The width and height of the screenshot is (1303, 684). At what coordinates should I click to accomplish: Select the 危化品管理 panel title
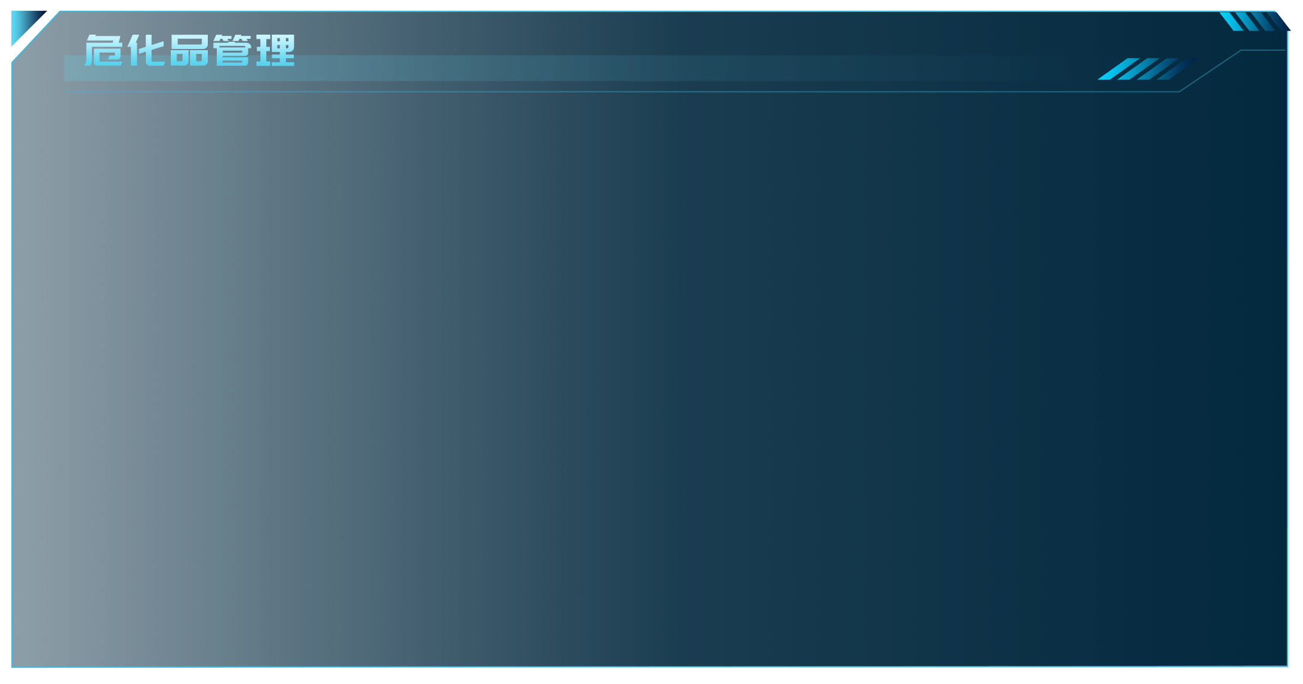click(x=189, y=50)
